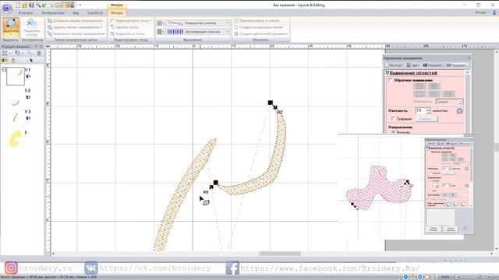Click Create floral pattern command
The height and width of the screenshot is (280, 499).
pos(261,33)
